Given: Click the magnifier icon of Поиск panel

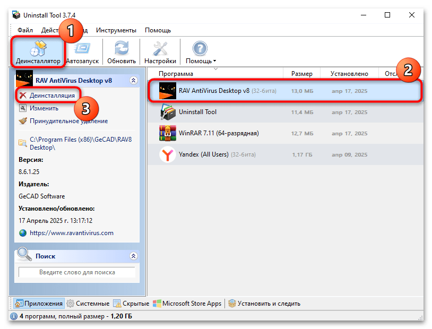Looking at the screenshot, I should [24, 254].
